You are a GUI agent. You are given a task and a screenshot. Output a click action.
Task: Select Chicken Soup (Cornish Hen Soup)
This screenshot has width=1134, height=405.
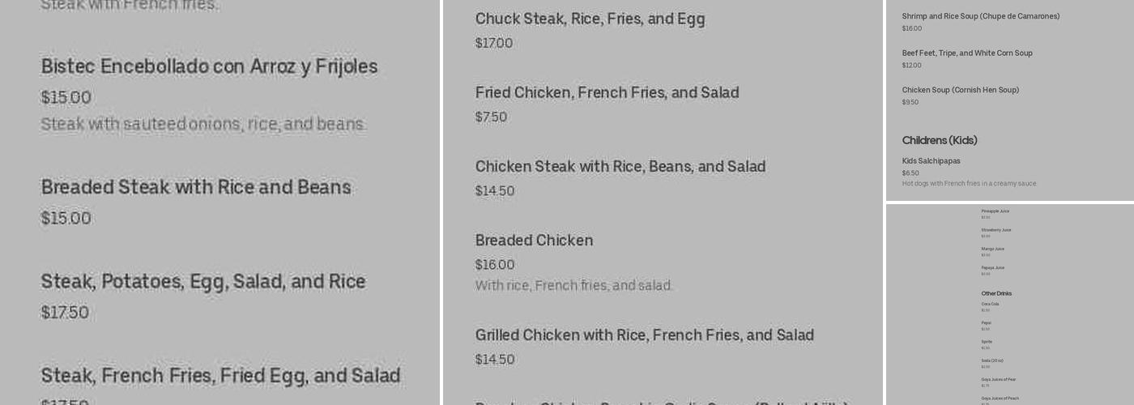pos(960,90)
